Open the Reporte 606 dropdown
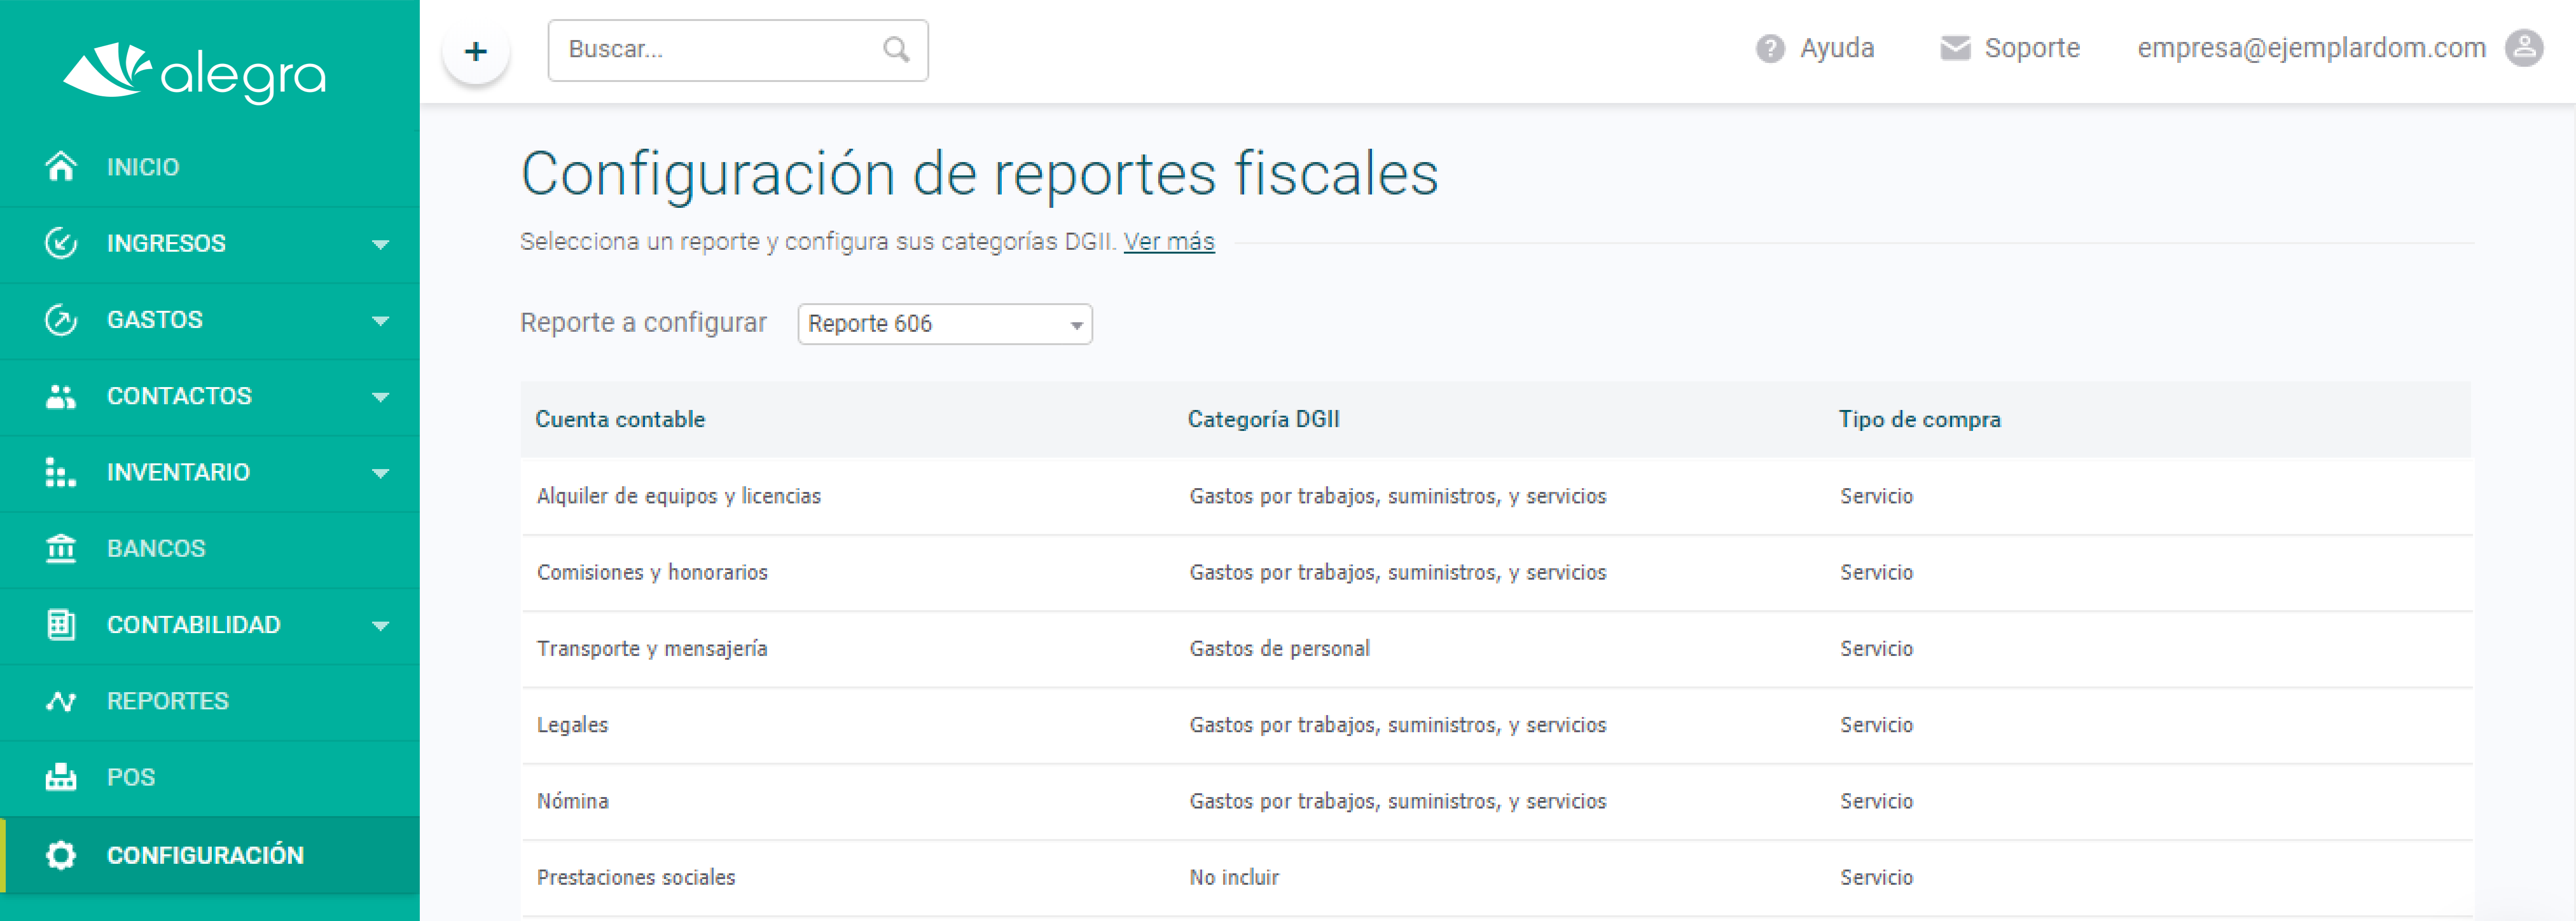Viewport: 2576px width, 921px height. (944, 324)
